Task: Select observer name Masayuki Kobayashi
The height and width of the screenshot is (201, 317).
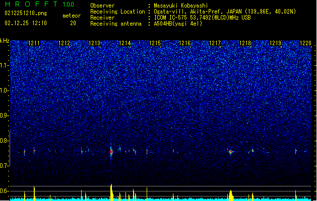Action: click(180, 6)
